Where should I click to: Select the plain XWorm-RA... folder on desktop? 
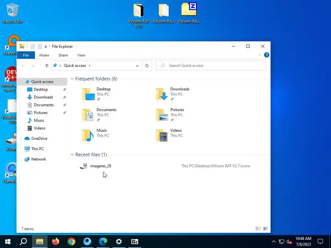[x=164, y=13]
